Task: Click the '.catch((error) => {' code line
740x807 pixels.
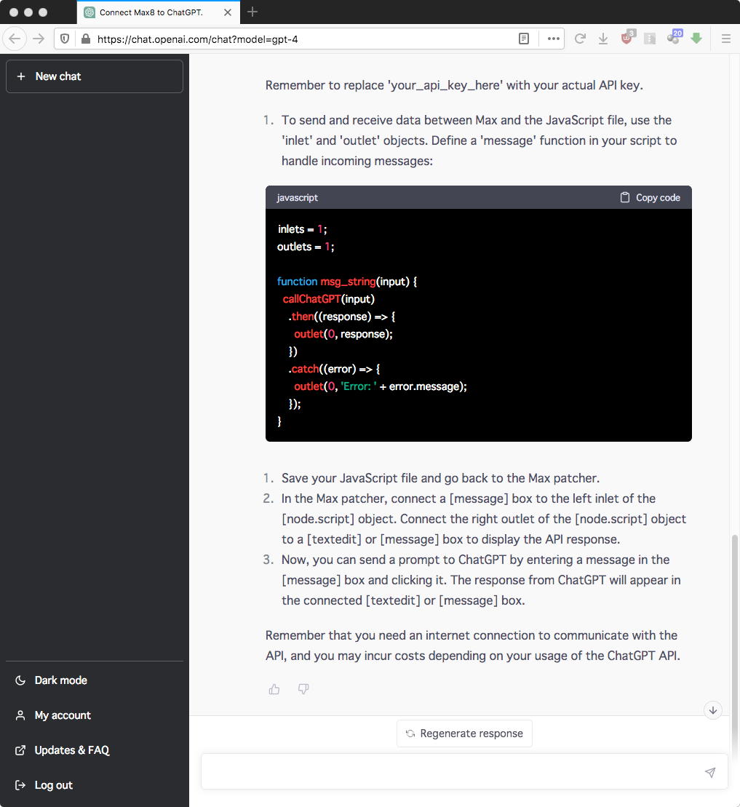Action: click(334, 369)
